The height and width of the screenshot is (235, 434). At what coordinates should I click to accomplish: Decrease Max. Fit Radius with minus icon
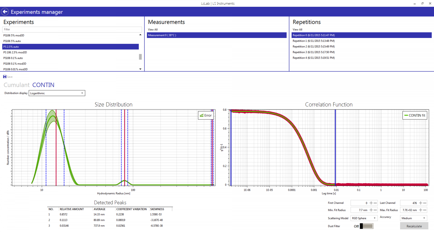point(425,210)
